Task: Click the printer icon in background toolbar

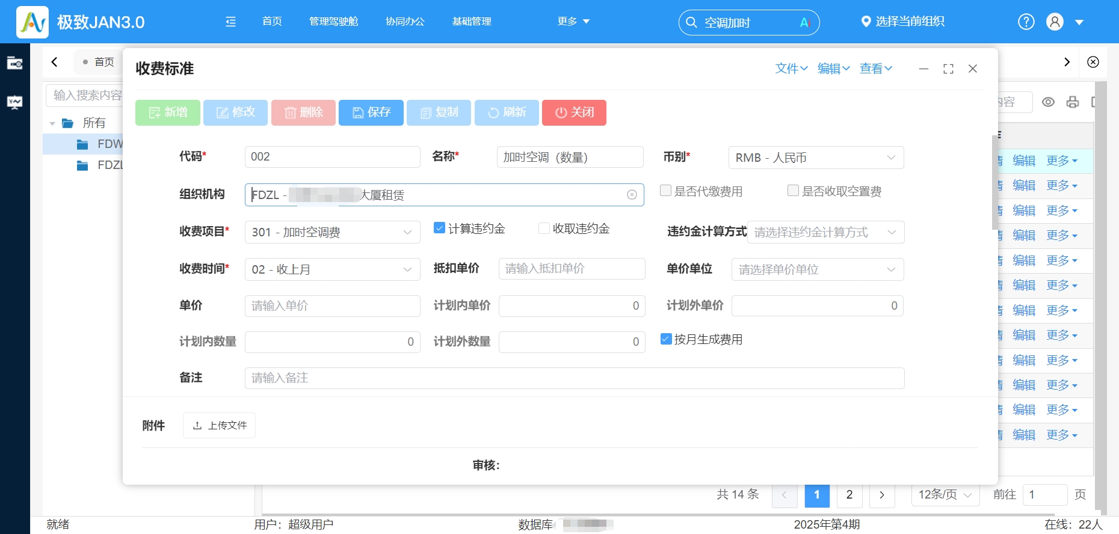Action: [x=1073, y=102]
